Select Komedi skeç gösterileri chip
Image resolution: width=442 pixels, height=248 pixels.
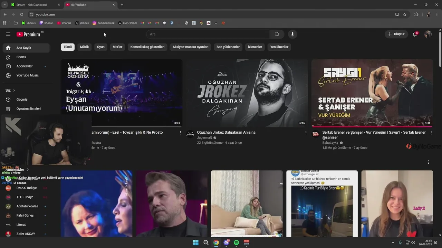[147, 47]
